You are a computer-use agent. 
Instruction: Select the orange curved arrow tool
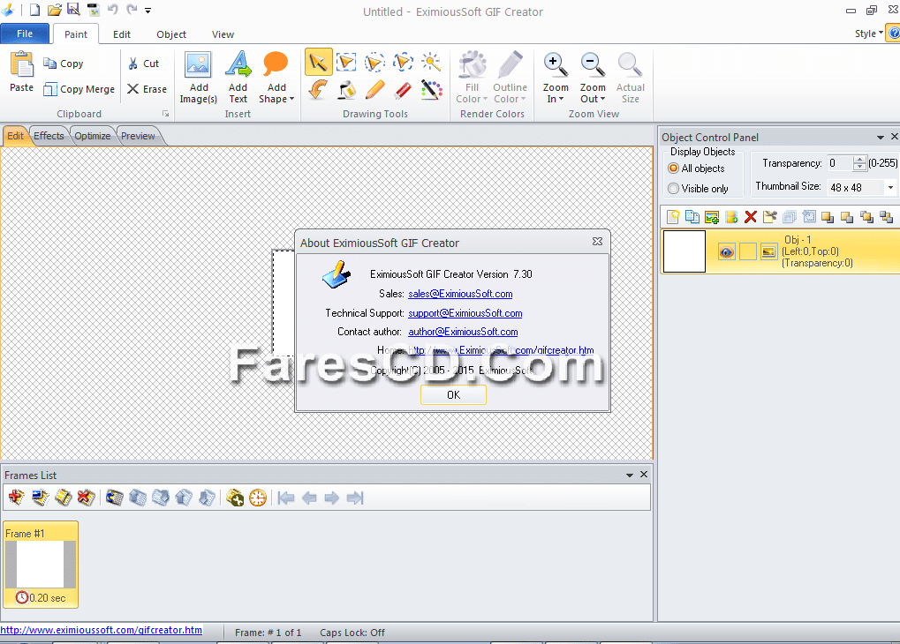tap(318, 90)
